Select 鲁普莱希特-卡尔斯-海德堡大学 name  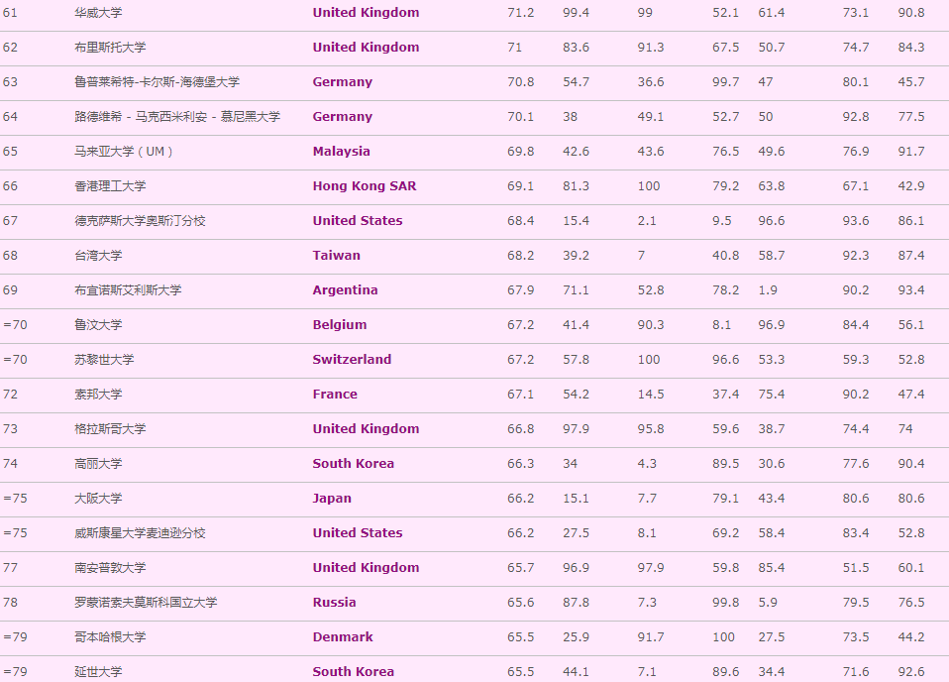tap(157, 81)
